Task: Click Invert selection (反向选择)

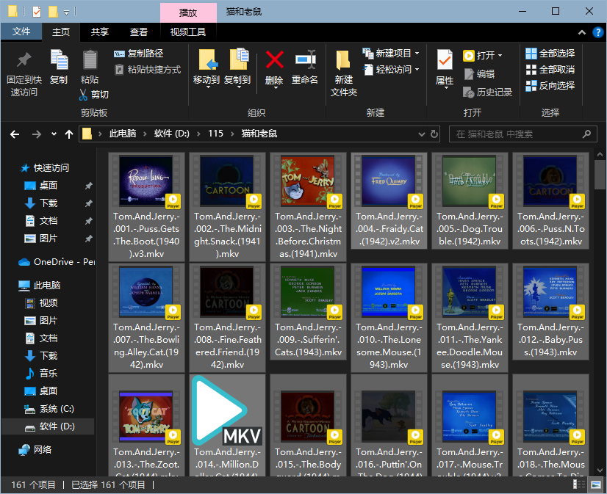Action: pyautogui.click(x=550, y=86)
